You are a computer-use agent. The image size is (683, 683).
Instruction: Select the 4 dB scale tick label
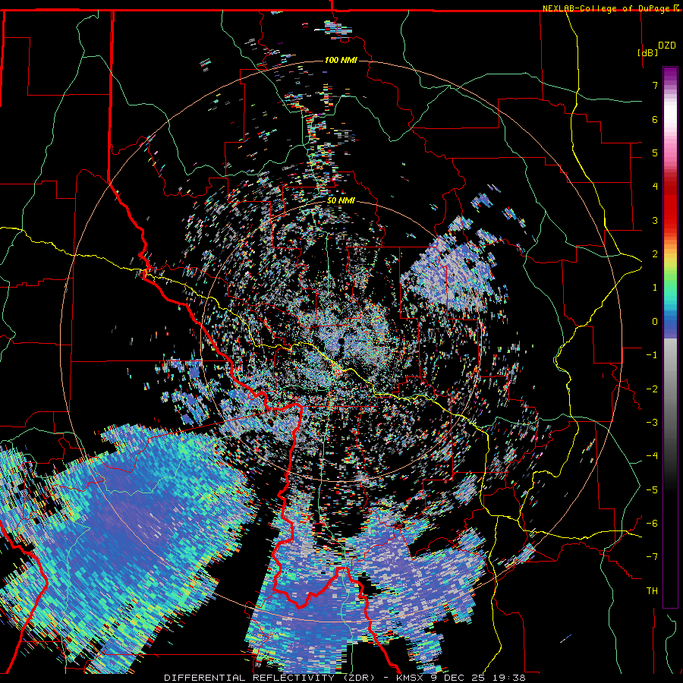[655, 187]
